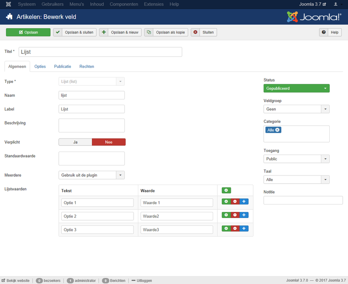Click blue move handle in Optie 2 row
This screenshot has width=348, height=284.
[244, 215]
